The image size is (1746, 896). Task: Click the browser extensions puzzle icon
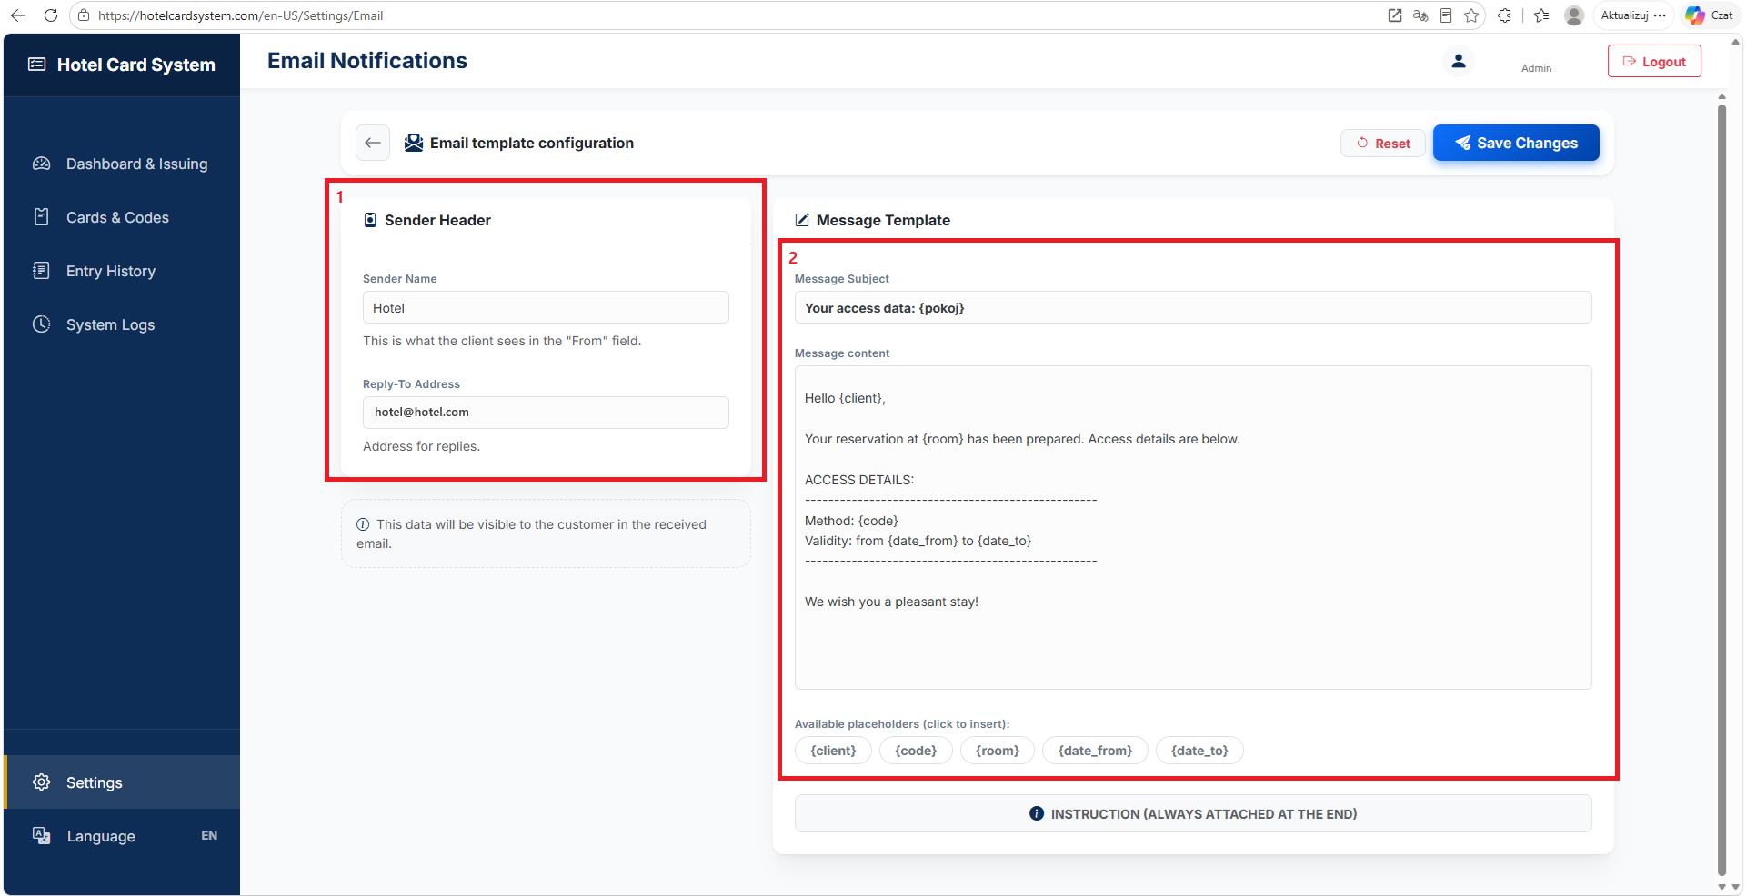1505,15
